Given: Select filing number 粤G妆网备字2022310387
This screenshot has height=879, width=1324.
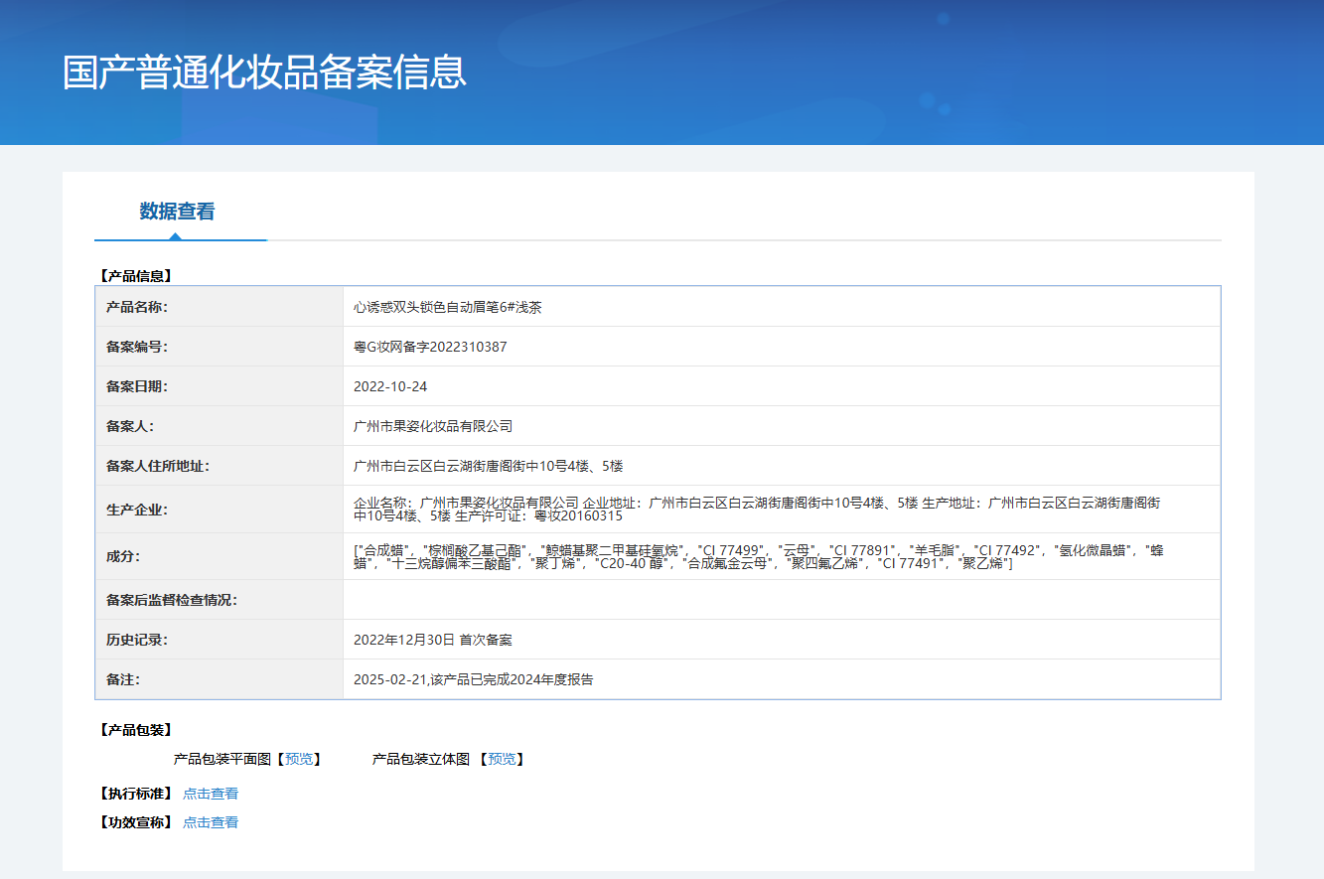Looking at the screenshot, I should pos(430,347).
